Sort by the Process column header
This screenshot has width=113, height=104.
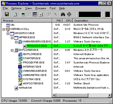pos(27,21)
